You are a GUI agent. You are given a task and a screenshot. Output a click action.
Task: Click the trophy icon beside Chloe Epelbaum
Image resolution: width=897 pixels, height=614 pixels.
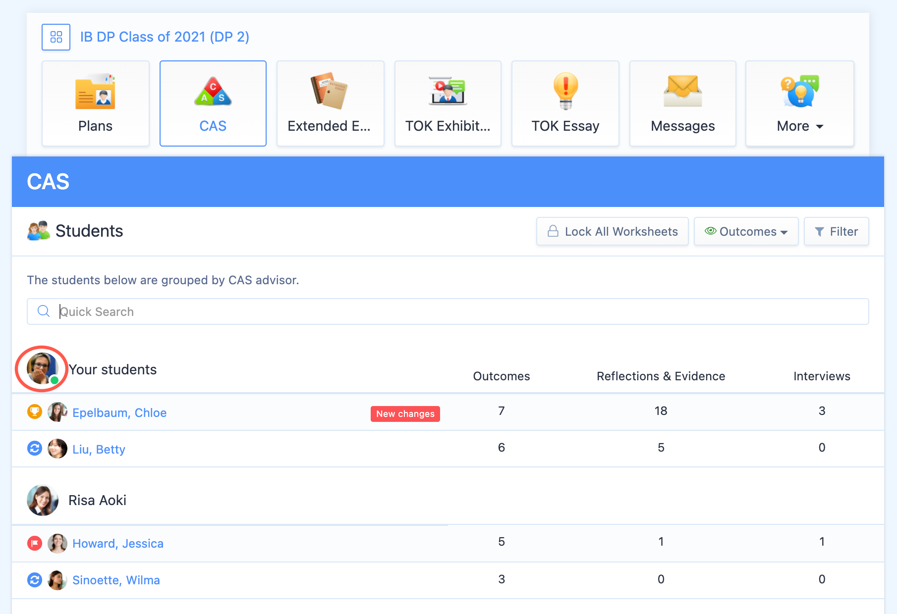click(x=34, y=411)
